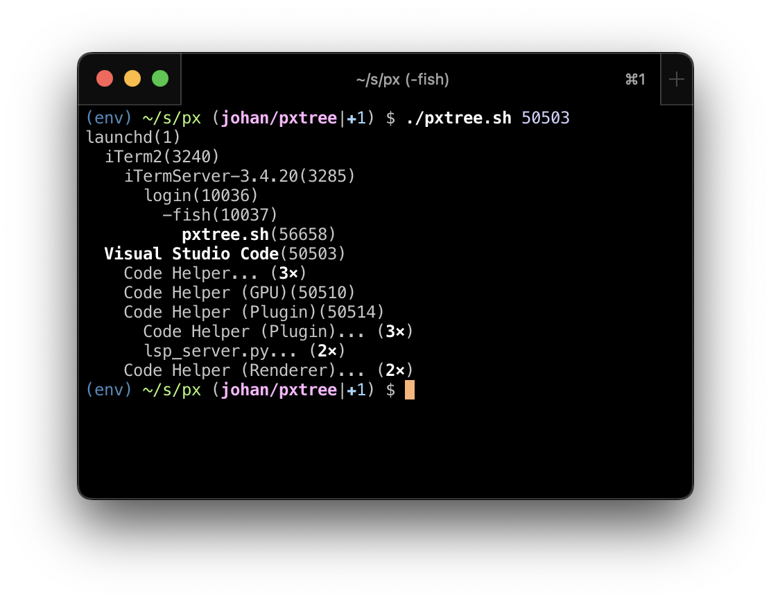This screenshot has height=602, width=771.
Task: Click the Code Helper (GPU)(50510) line
Action: 239,293
